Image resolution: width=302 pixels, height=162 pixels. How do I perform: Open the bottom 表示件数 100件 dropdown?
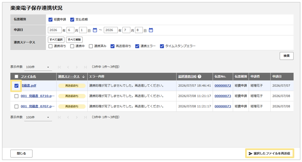38,118
